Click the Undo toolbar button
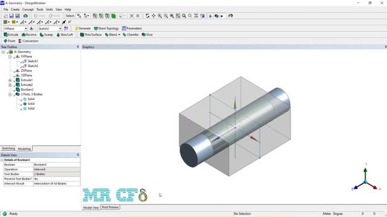The width and height of the screenshot is (387, 217). 40,16
